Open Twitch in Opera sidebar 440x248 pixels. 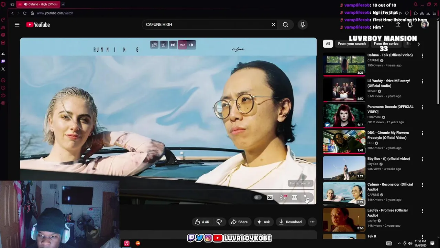[3, 61]
